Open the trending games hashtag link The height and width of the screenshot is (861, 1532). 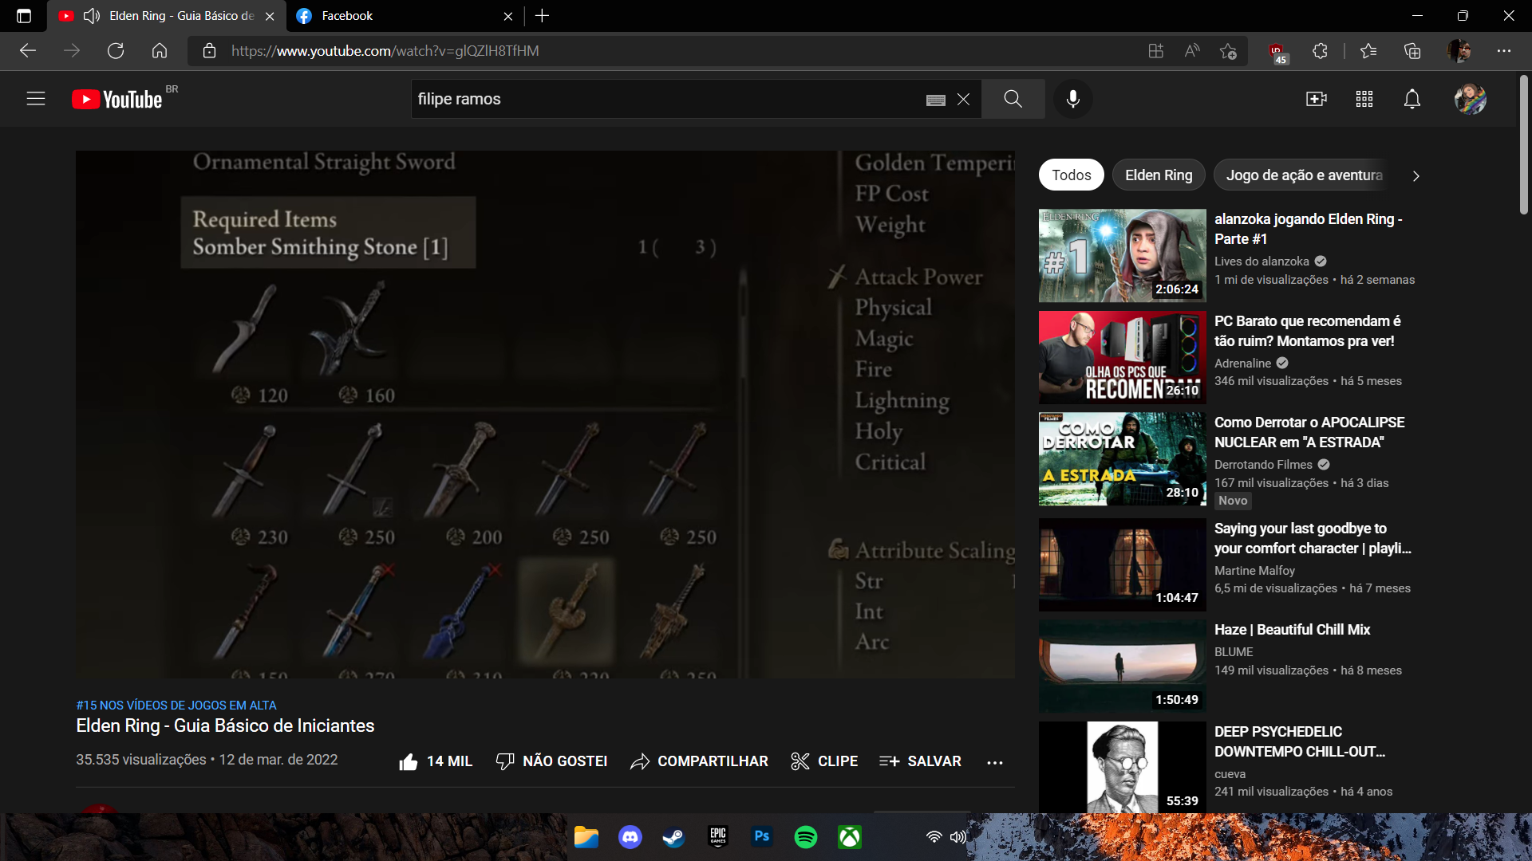[x=176, y=706]
